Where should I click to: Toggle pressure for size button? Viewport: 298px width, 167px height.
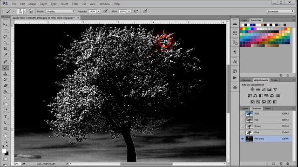145,11
